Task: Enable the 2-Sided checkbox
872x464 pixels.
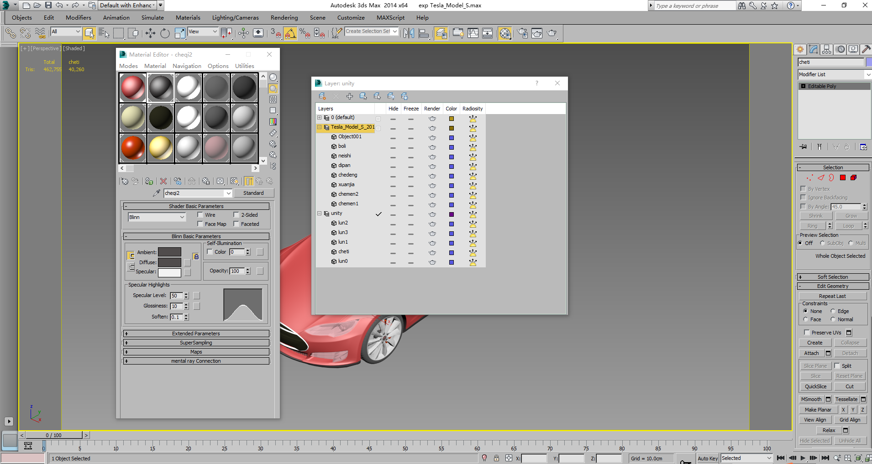Action: coord(236,215)
